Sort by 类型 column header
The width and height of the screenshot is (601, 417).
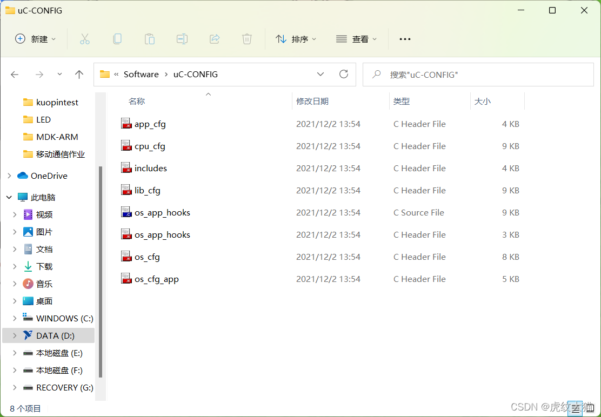coord(402,102)
